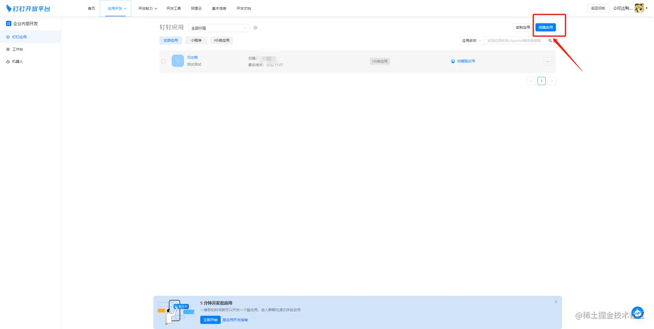This screenshot has width=654, height=329.
Task: Open 基本信息 in top navigation
Action: pyautogui.click(x=219, y=8)
